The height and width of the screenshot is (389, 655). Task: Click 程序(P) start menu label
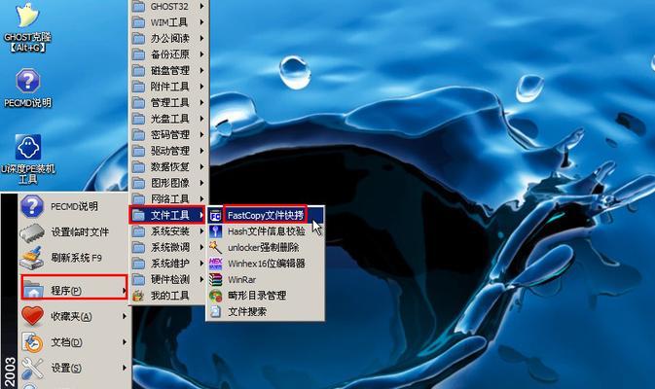pyautogui.click(x=66, y=290)
